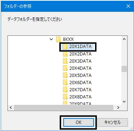Confirm folder selection with OK button
Screen dimensions: 134x131
[79, 122]
